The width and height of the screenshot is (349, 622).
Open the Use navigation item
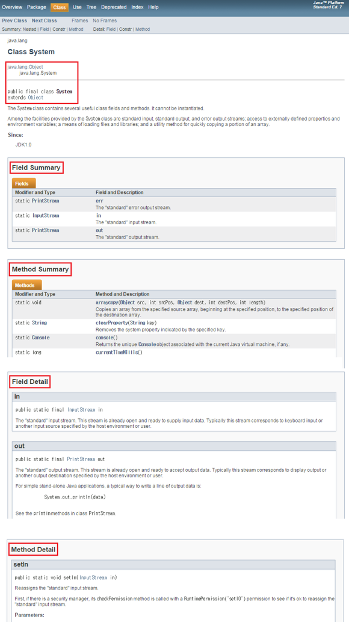(x=77, y=7)
